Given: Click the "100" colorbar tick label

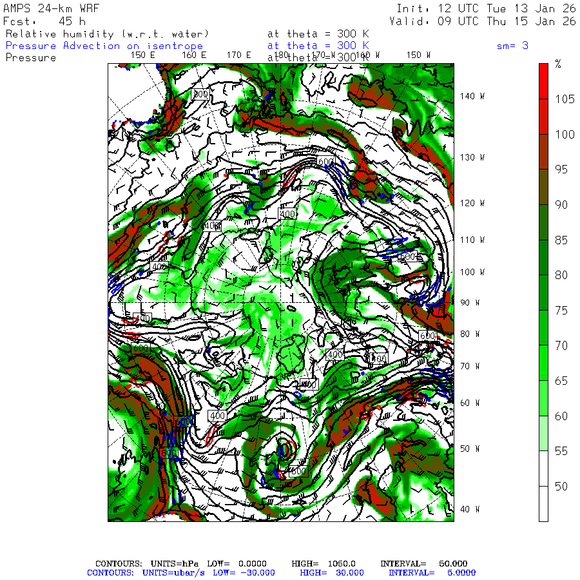Looking at the screenshot, I should pyautogui.click(x=565, y=134).
